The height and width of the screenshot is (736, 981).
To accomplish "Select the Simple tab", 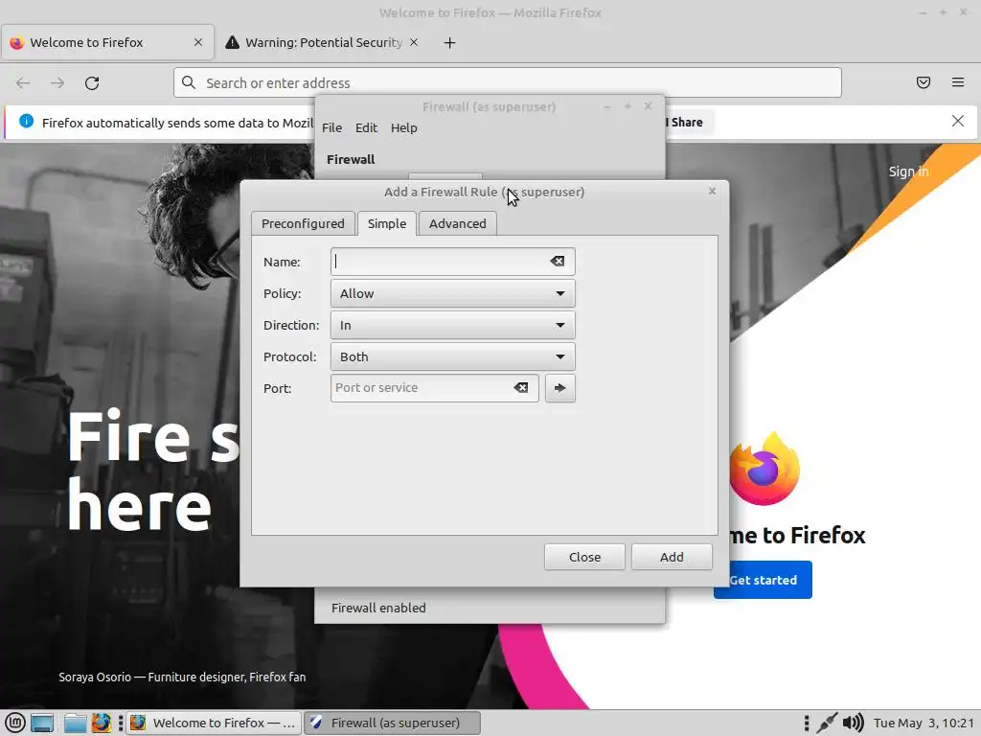I will tap(387, 223).
